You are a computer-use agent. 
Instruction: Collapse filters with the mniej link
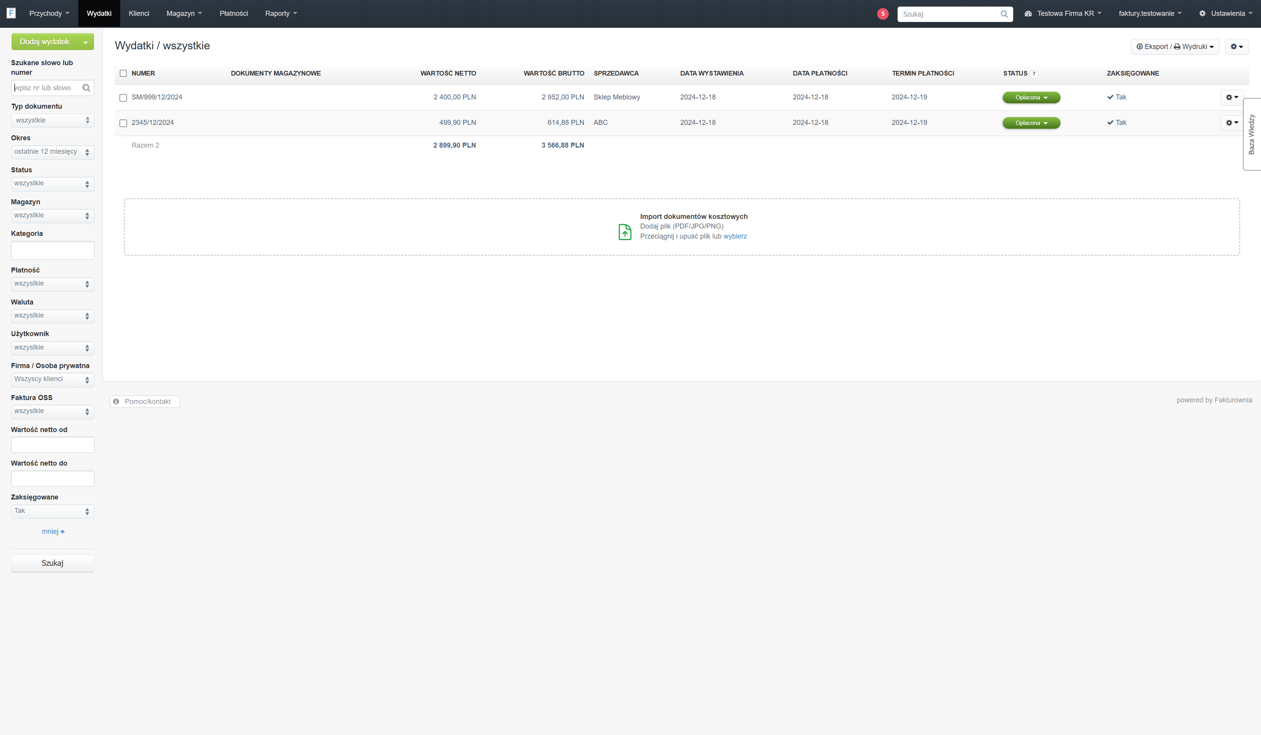[x=53, y=531]
